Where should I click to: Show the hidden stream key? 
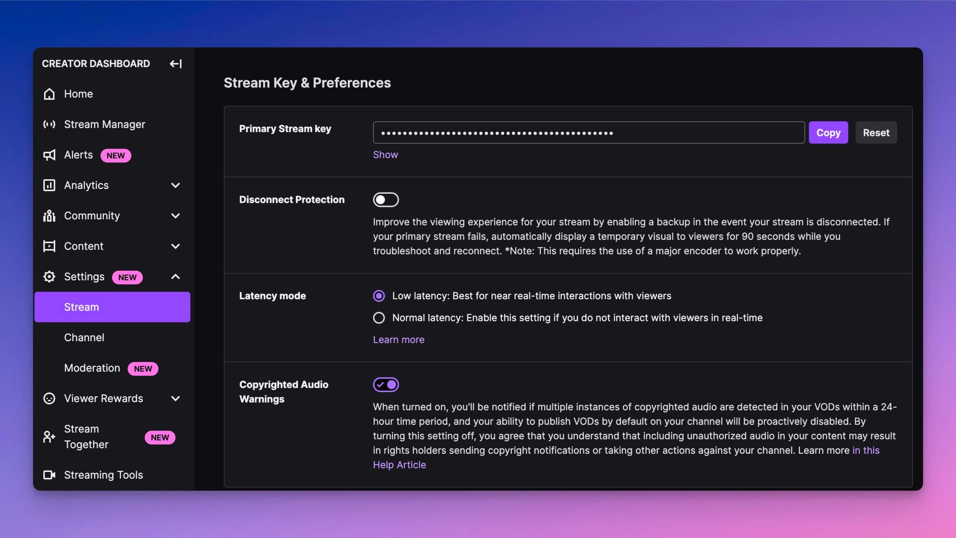[x=385, y=154]
